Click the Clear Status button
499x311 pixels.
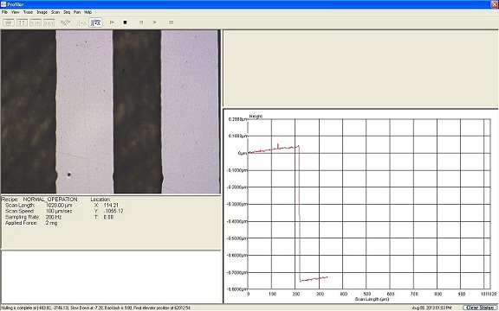480,308
